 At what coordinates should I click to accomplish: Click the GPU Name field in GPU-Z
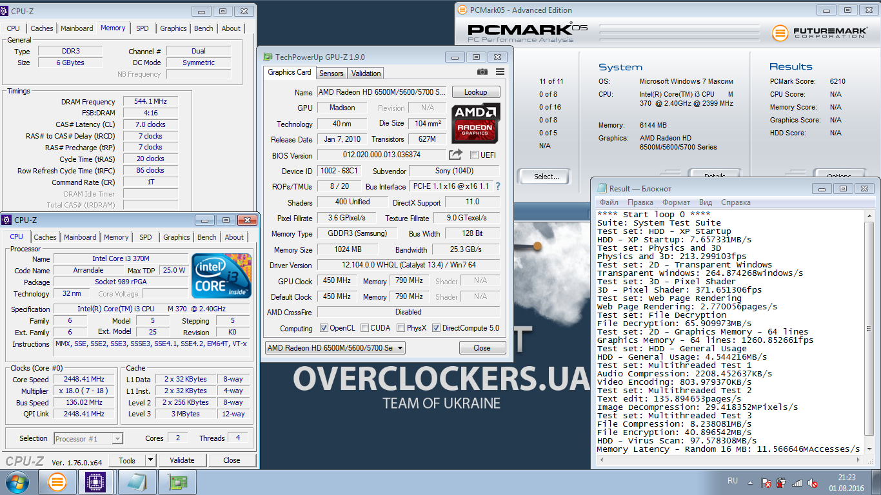pos(381,92)
